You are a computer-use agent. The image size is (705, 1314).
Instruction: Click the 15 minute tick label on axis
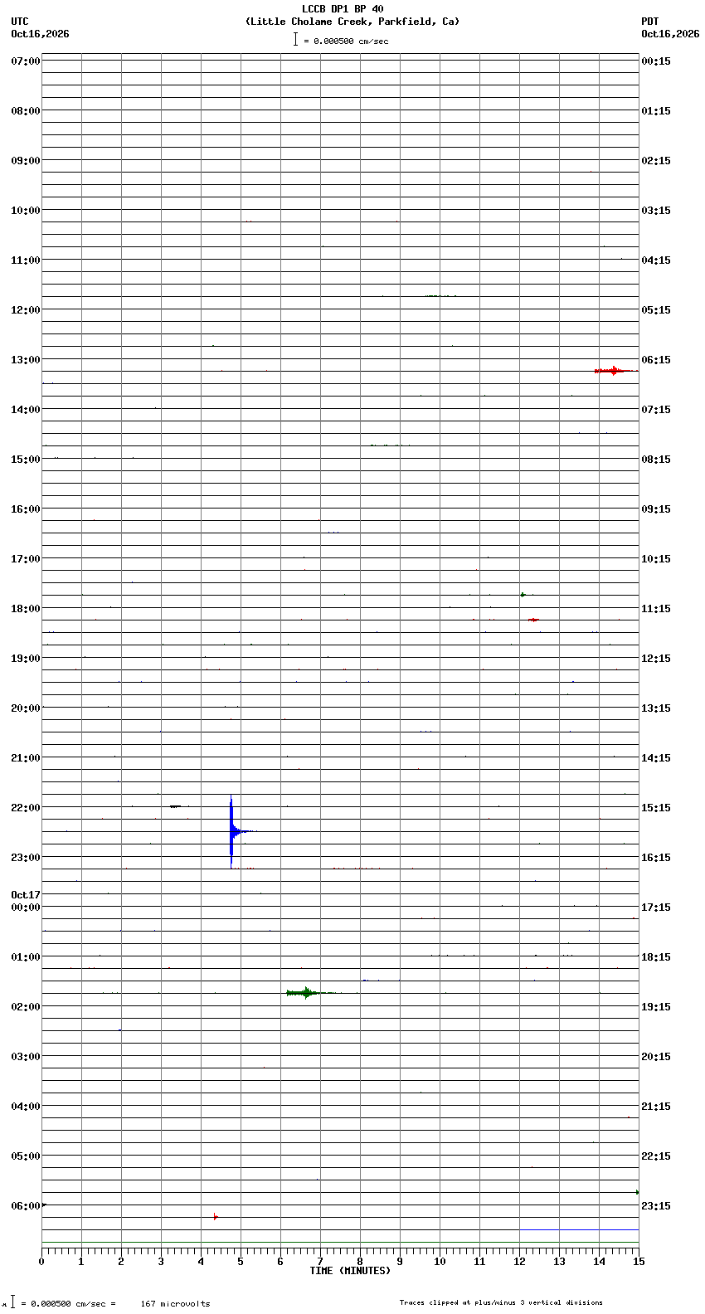click(638, 1263)
